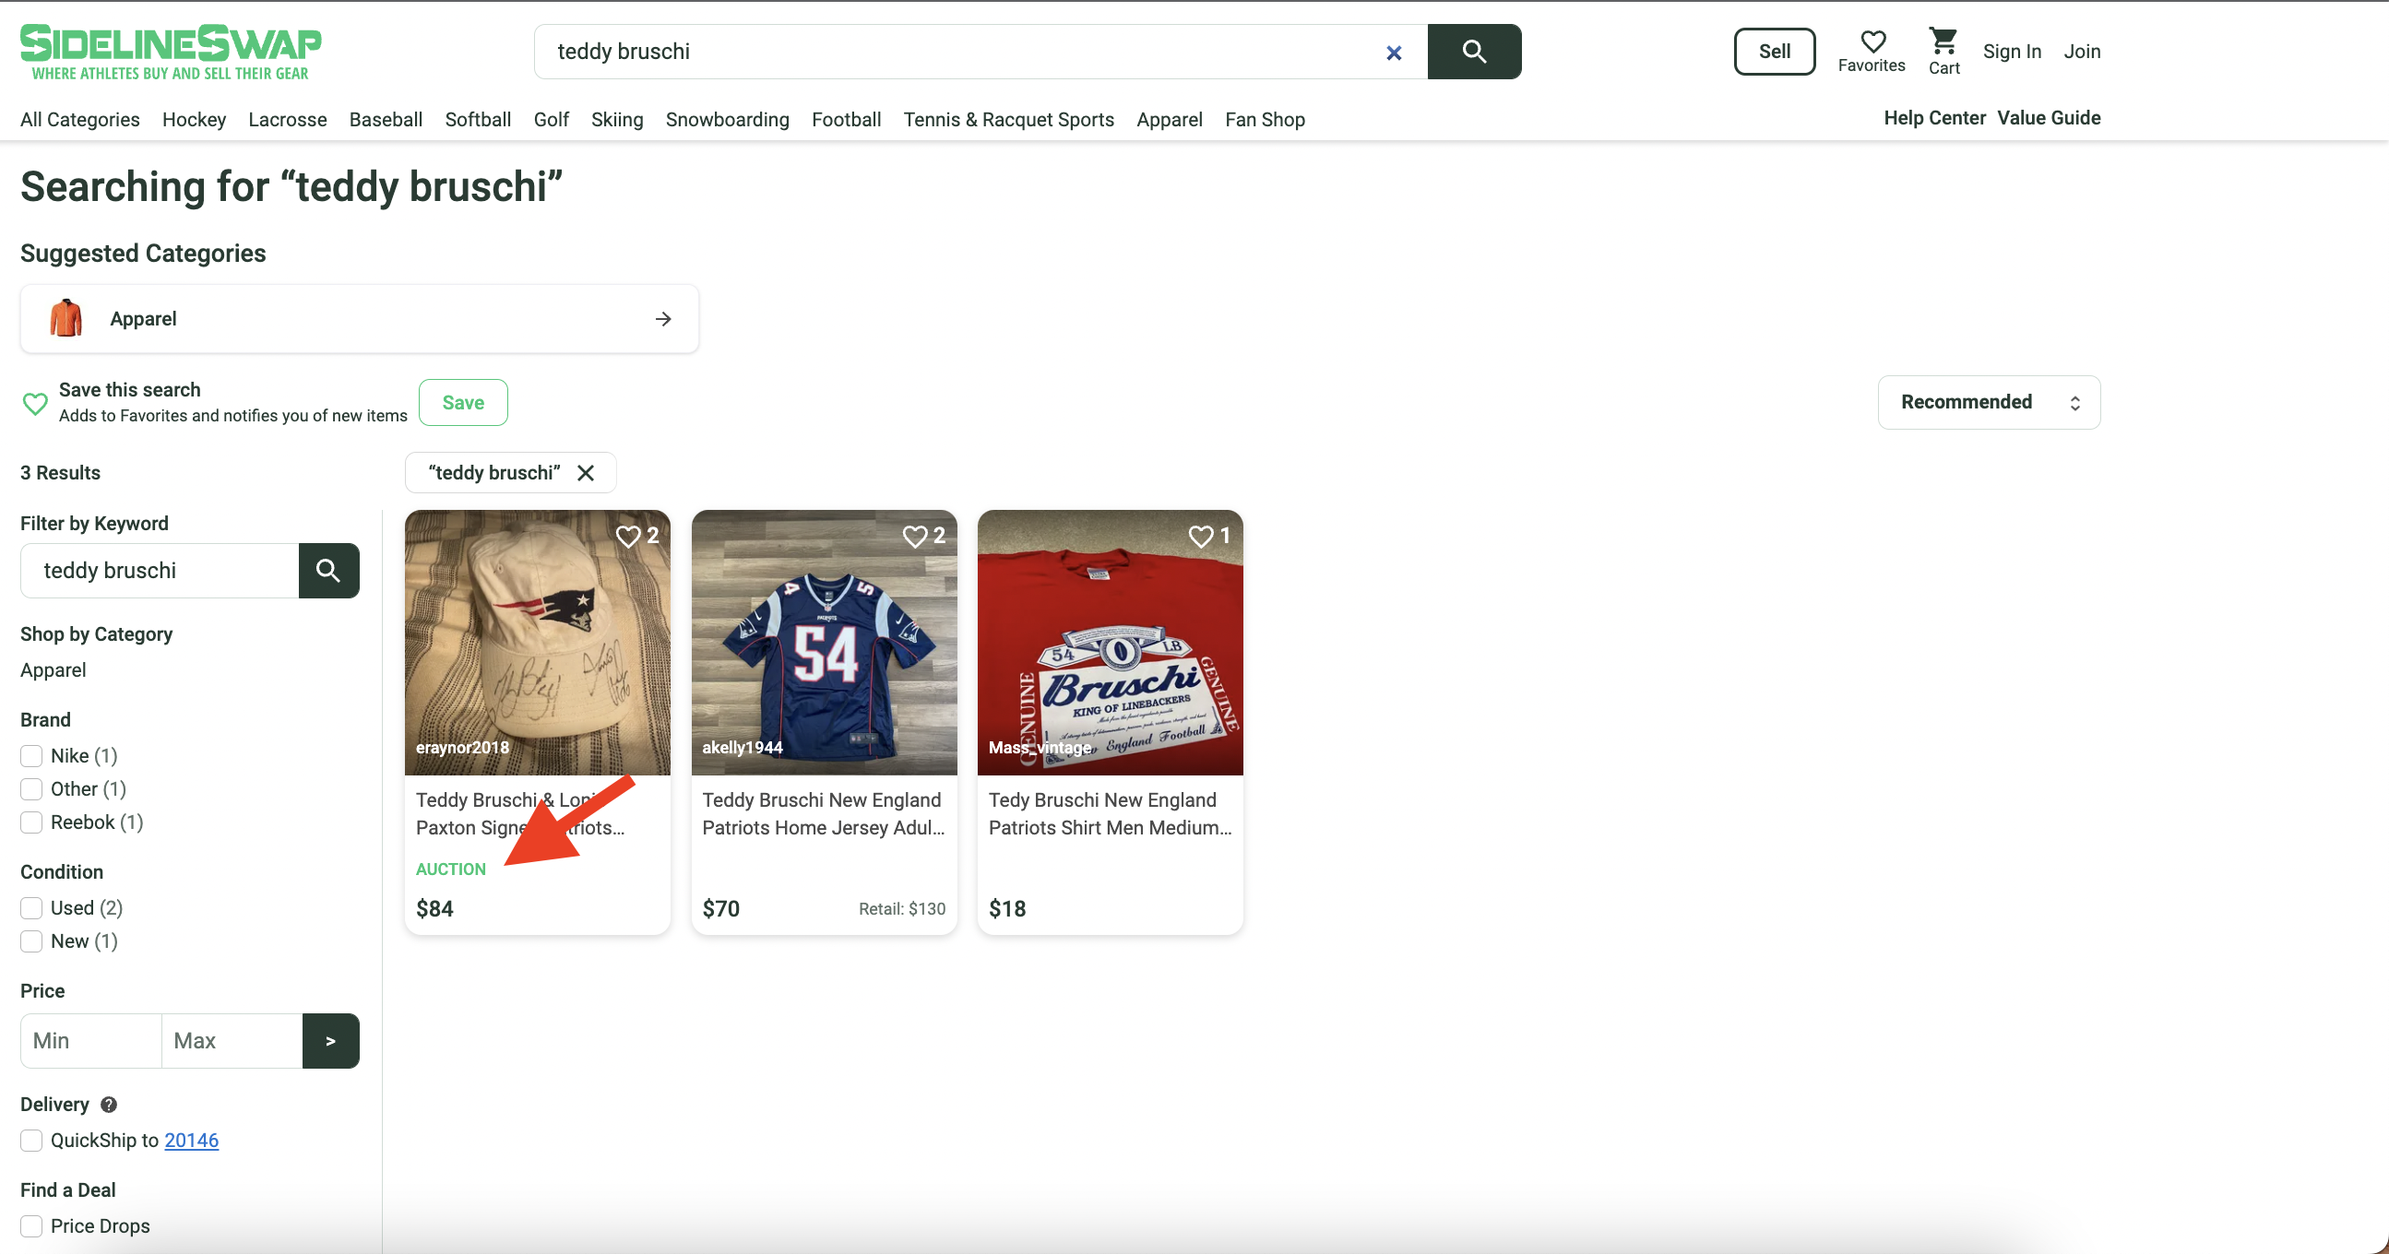Clear the search box with the X icon
The image size is (2389, 1254).
point(1393,53)
